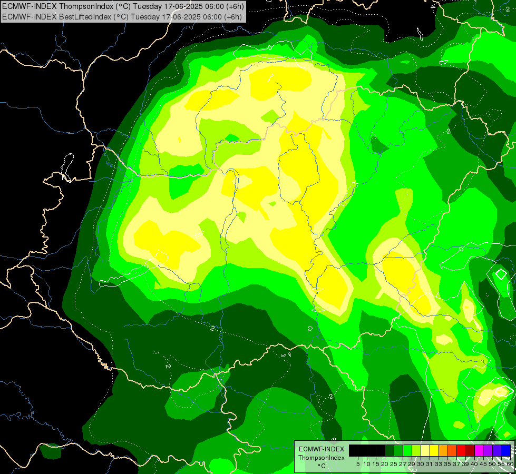
Task: Click the legend's 'ECMWF-INDEX' heading
Action: point(322,449)
